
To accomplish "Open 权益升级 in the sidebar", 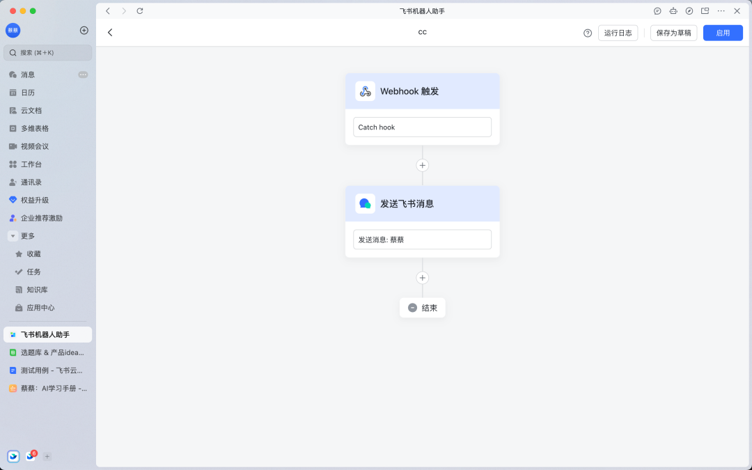I will [x=47, y=200].
